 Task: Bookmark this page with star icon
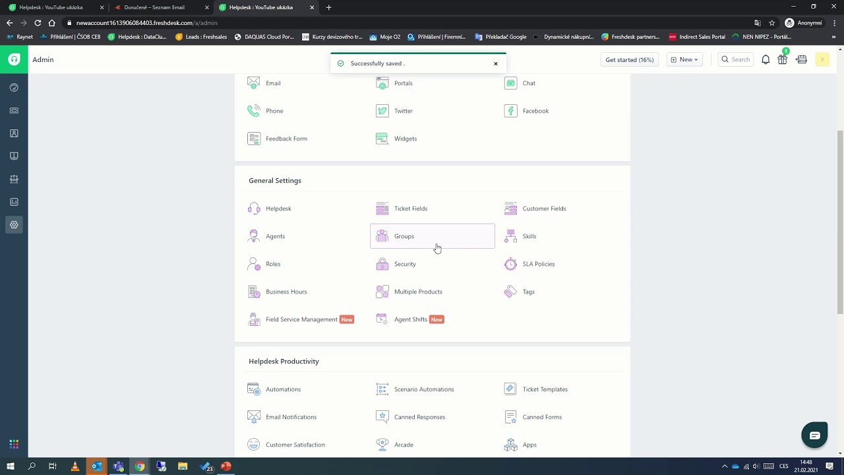click(771, 22)
